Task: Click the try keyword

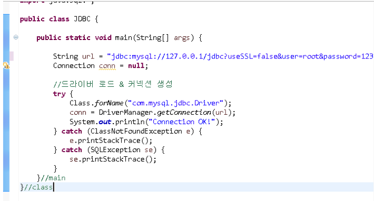Action: tap(59, 94)
